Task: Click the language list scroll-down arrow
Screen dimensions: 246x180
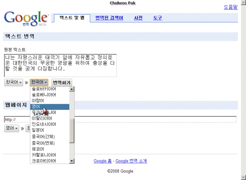Action: (72, 161)
